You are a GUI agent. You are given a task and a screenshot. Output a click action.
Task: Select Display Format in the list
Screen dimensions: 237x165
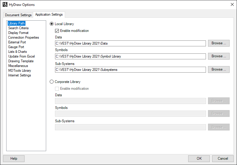(x=18, y=33)
